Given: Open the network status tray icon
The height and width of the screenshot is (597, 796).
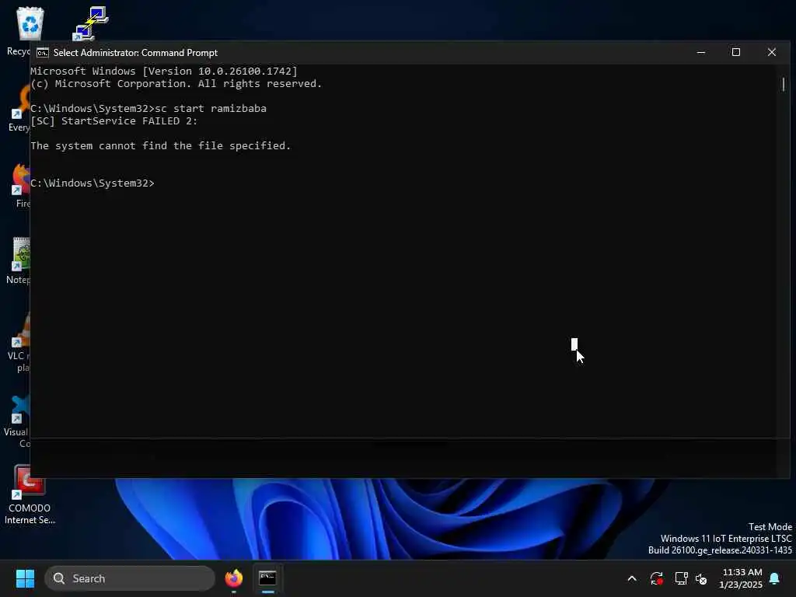Looking at the screenshot, I should pos(681,578).
